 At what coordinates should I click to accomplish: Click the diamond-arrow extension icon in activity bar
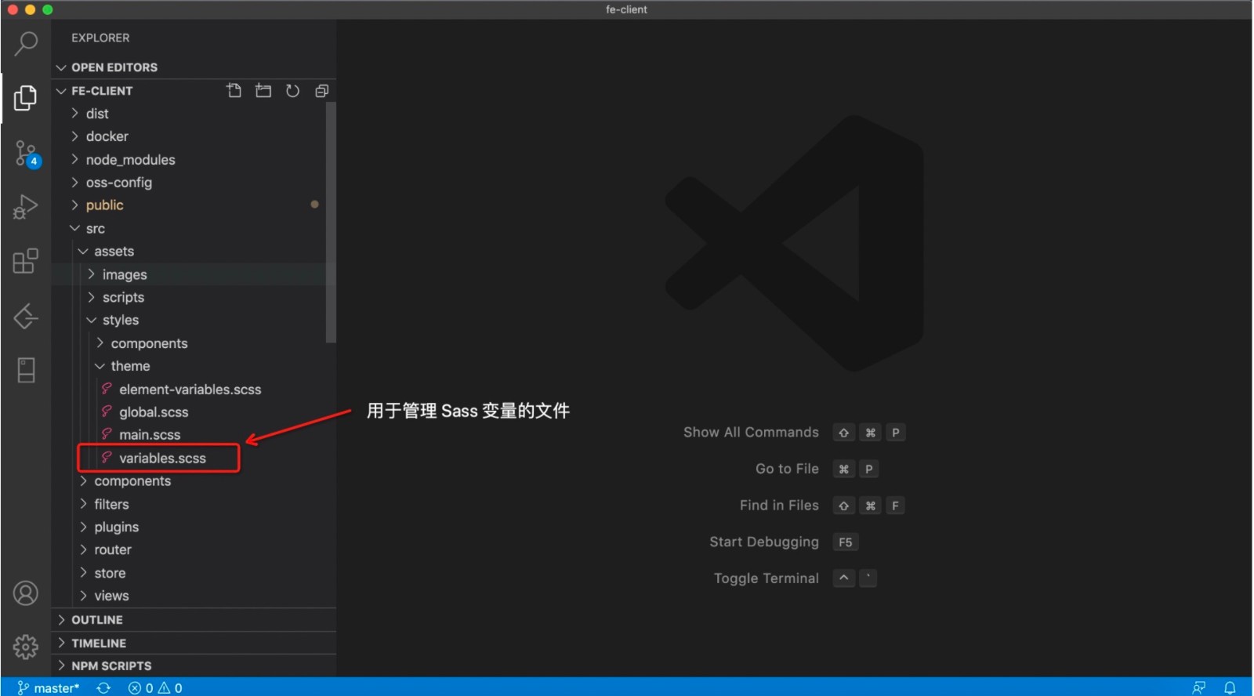(26, 316)
